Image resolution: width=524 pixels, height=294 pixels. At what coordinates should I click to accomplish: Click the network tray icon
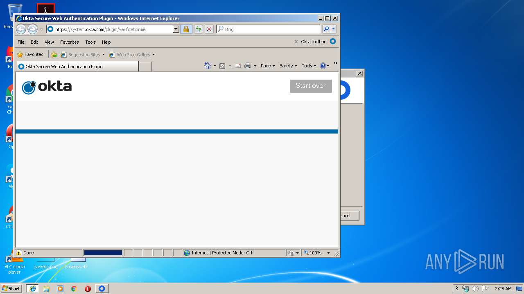pos(465,289)
